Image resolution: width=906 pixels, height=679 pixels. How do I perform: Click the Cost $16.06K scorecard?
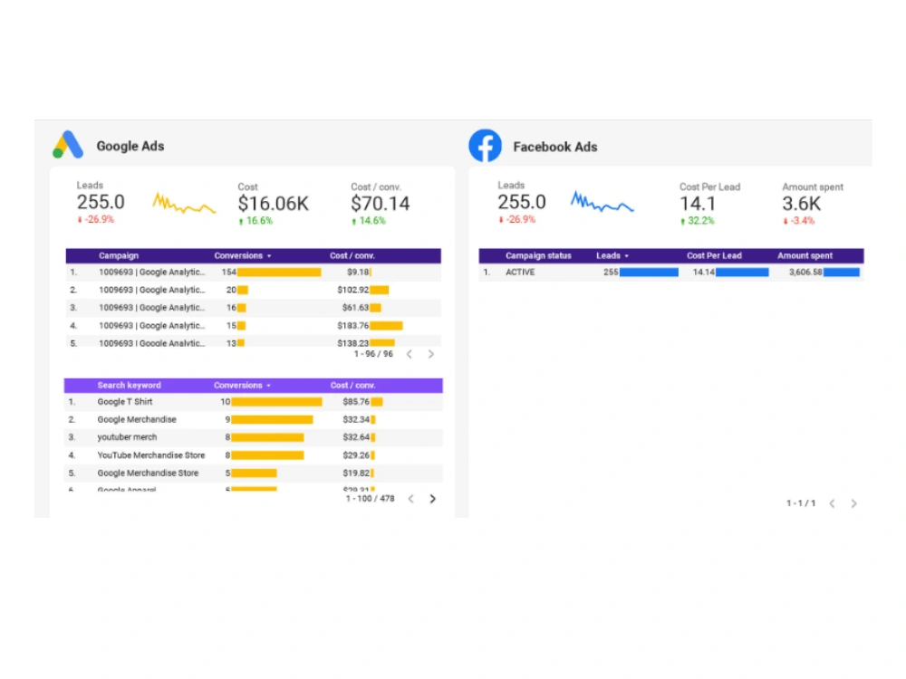coord(274,203)
